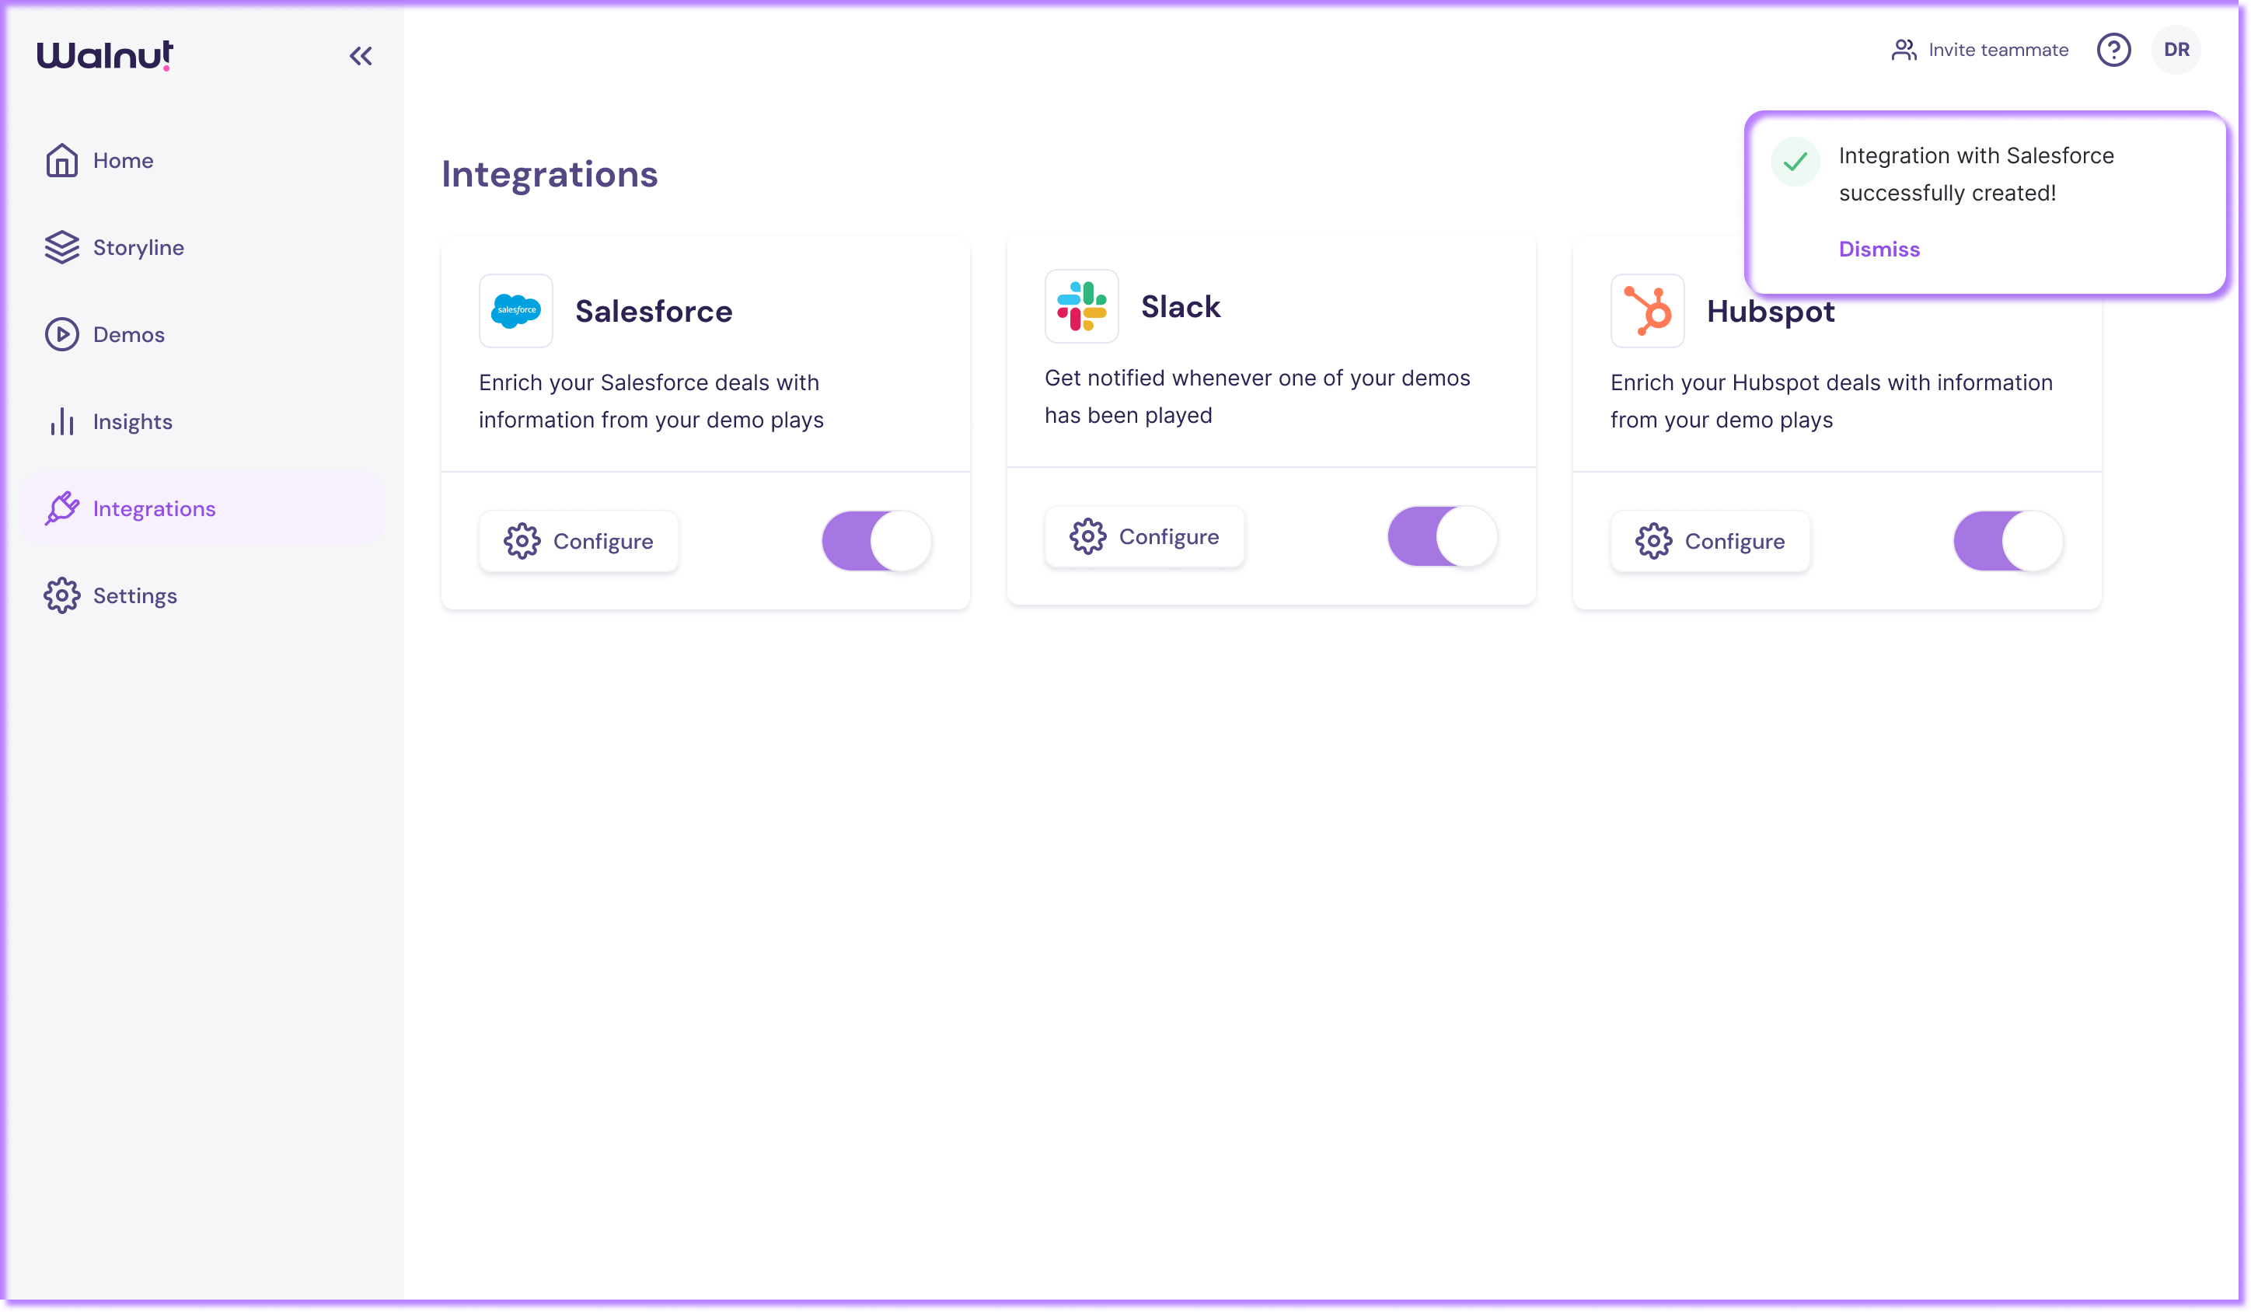This screenshot has height=1312, width=2251.
Task: Dismiss the Salesforce success notification
Action: click(1879, 249)
